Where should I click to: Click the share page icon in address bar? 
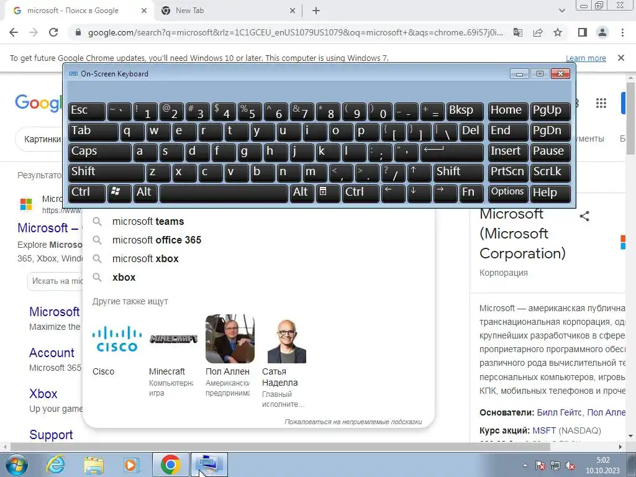(x=538, y=32)
